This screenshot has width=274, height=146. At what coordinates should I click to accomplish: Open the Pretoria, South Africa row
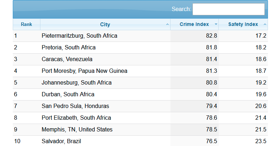click(x=68, y=48)
